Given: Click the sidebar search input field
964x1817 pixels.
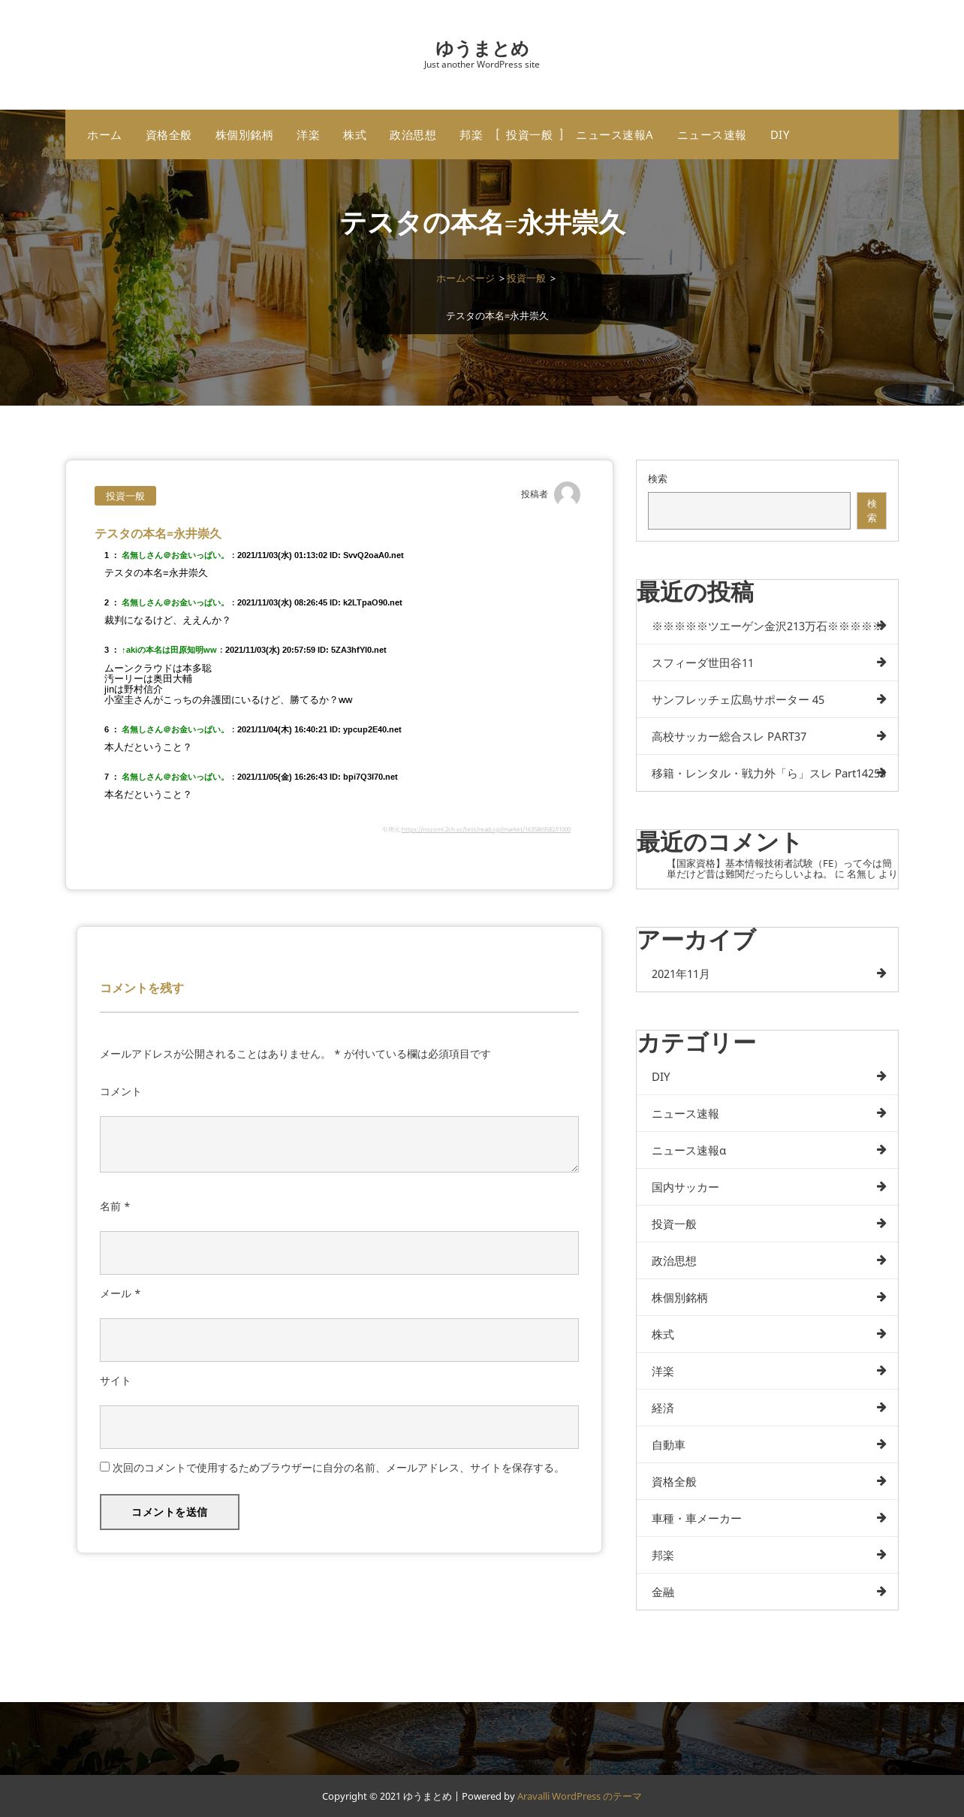Looking at the screenshot, I should (x=749, y=511).
